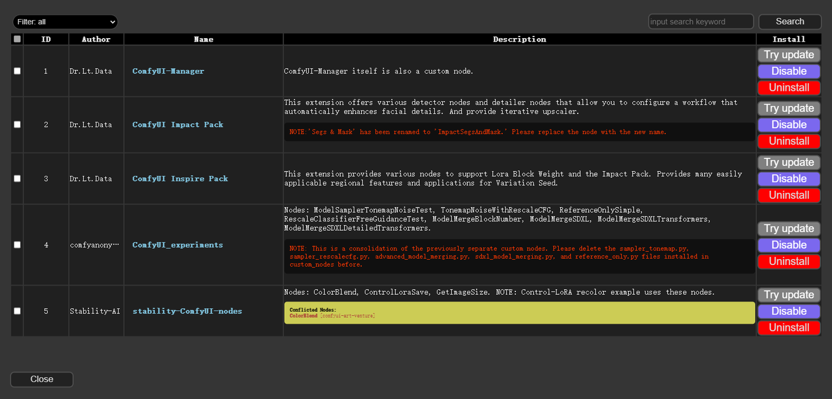Tick the select-all checkbox in the table header
Screen dimensions: 832x399
(x=17, y=39)
